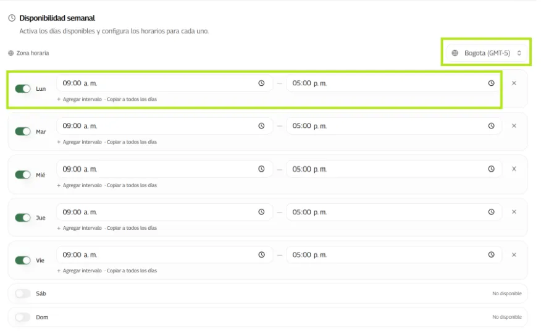Disable the Mar availability toggle

point(23,132)
